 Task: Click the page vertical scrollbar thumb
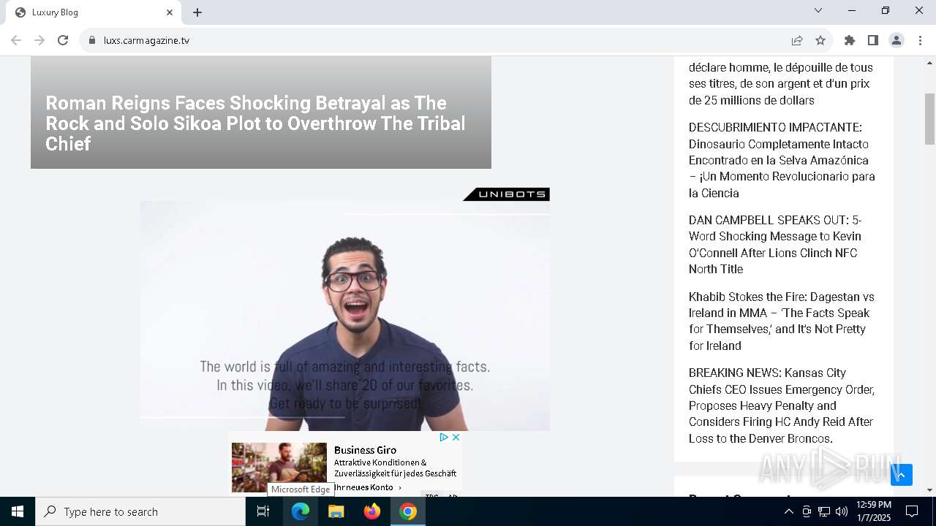point(930,119)
